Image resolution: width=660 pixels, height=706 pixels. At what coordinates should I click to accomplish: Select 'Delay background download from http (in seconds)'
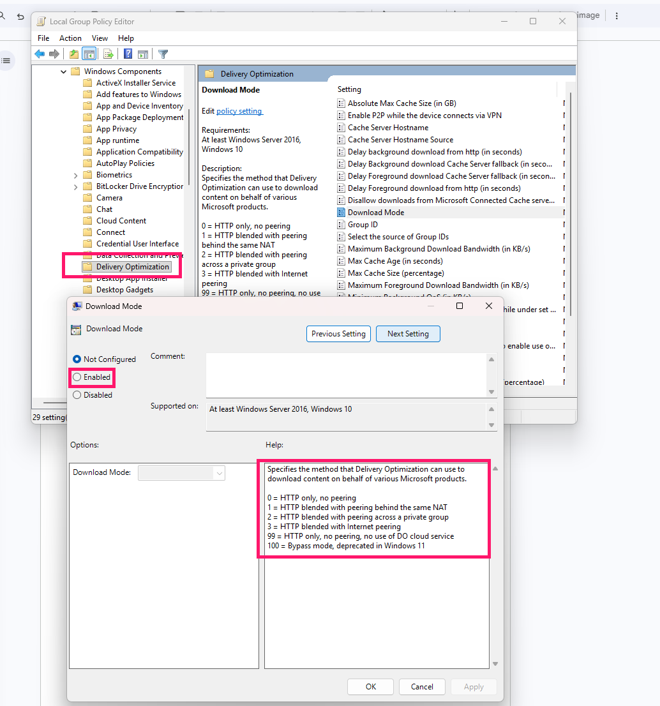435,152
